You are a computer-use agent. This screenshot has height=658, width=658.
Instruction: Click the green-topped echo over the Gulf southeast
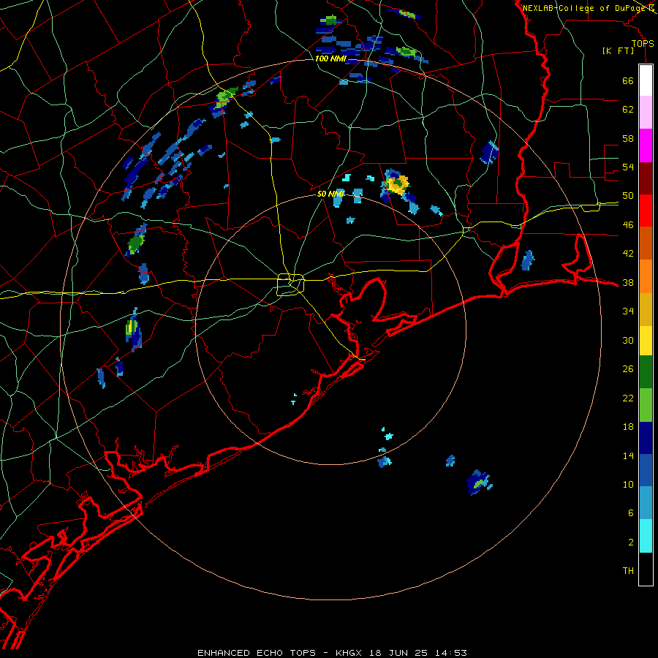click(479, 483)
